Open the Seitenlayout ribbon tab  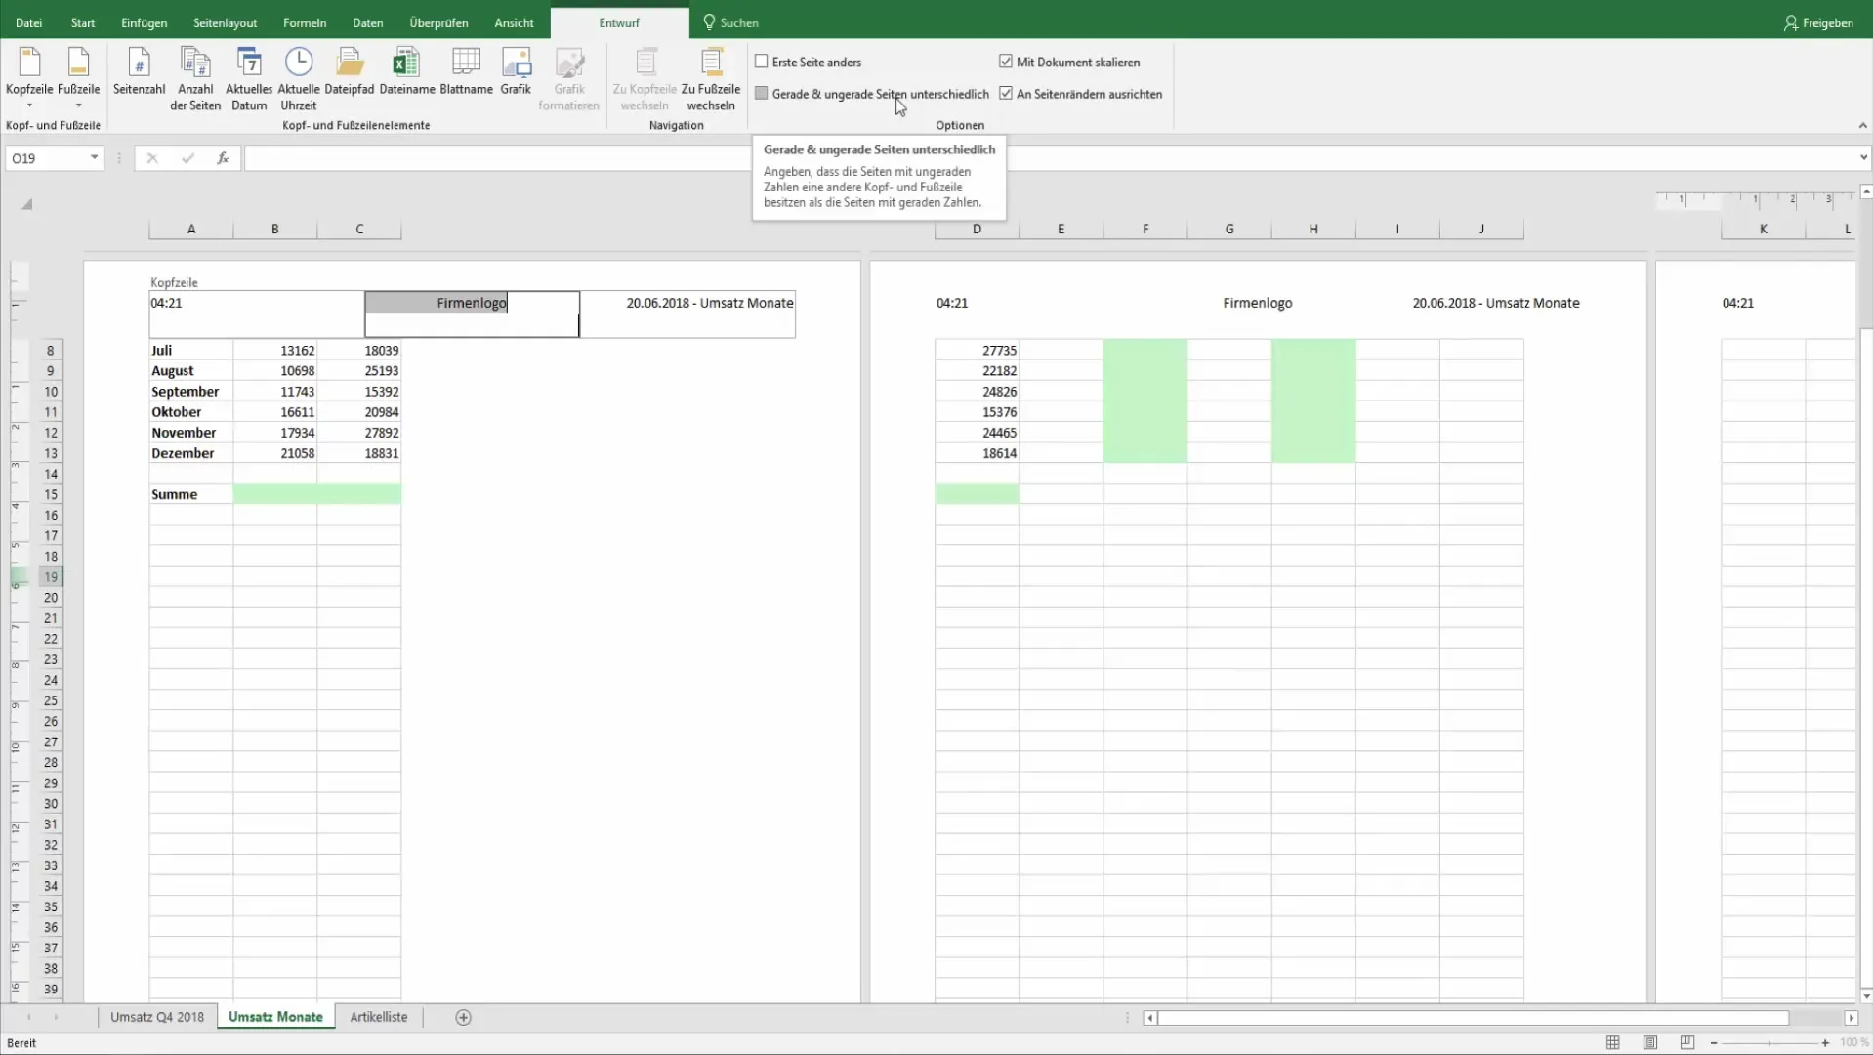click(226, 22)
